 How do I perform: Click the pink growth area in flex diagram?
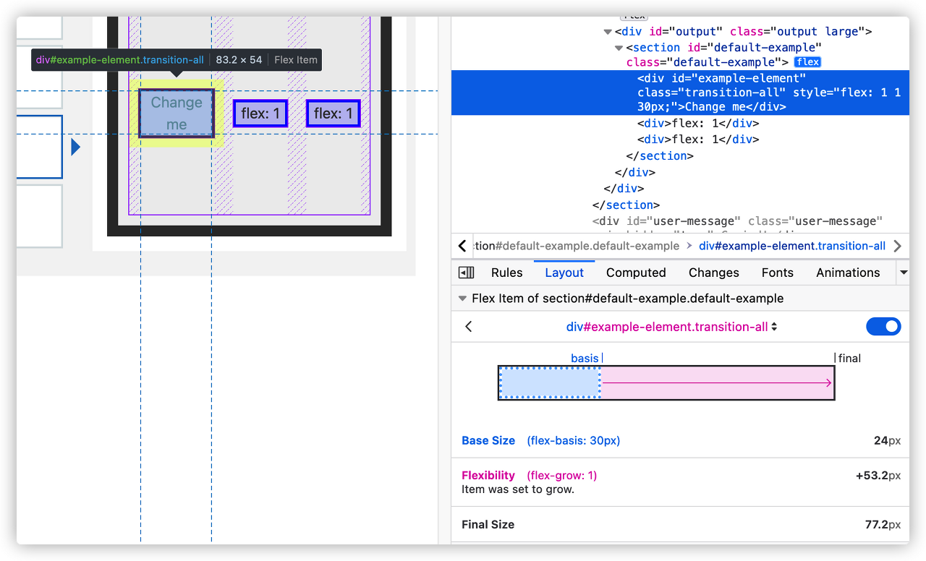coord(718,382)
